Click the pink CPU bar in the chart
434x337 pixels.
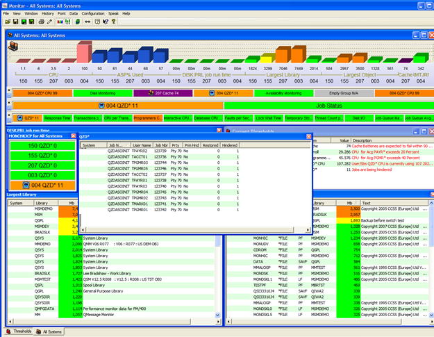click(83, 53)
